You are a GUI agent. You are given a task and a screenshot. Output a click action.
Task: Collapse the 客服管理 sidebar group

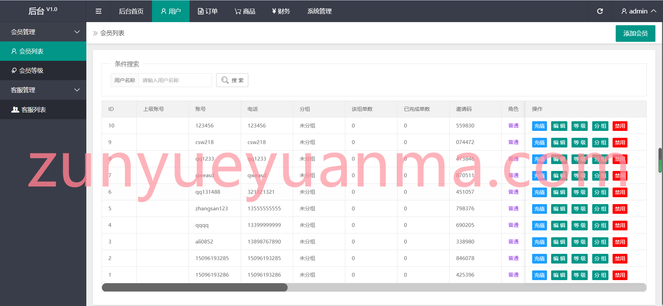tap(43, 90)
